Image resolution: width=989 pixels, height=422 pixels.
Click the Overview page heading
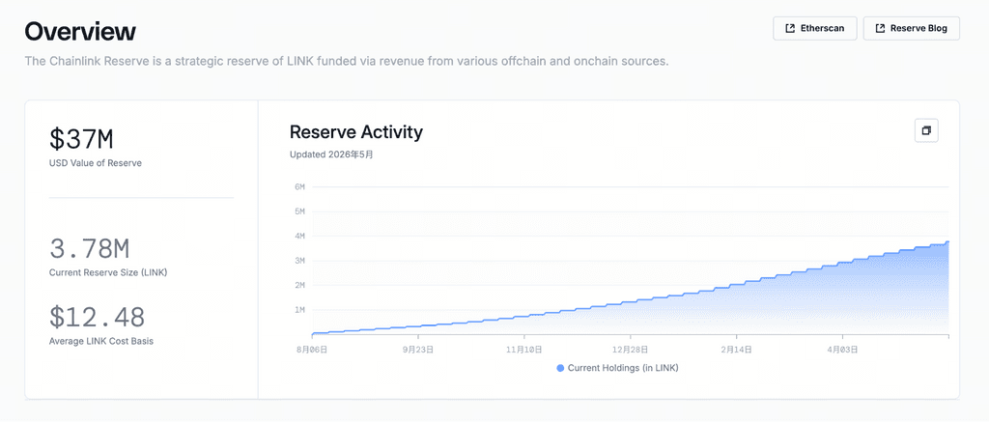click(x=80, y=31)
